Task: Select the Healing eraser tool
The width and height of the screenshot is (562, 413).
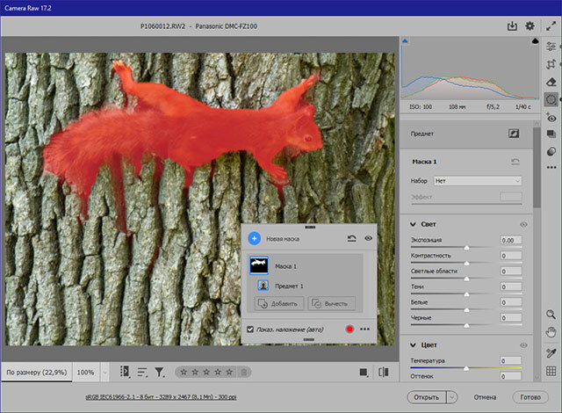Action: point(551,83)
